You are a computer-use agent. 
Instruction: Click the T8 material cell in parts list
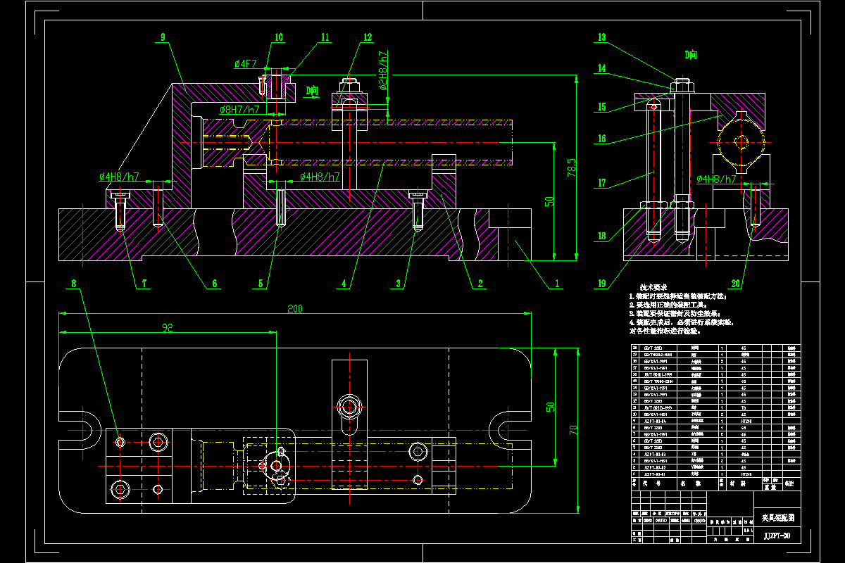[x=744, y=407]
